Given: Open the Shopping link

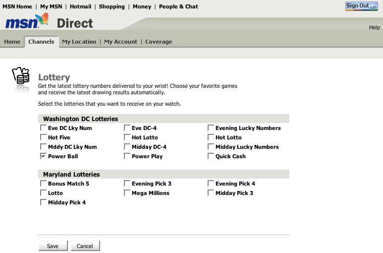Looking at the screenshot, I should [x=111, y=6].
